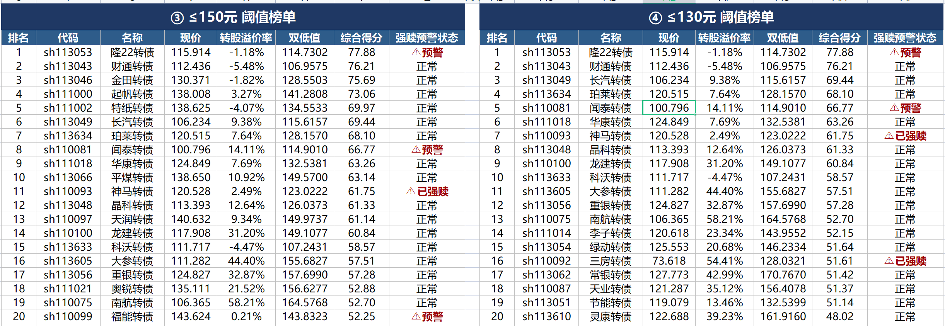Select the ≤130元 阈值榜单 title banner
The width and height of the screenshot is (945, 326).
[711, 17]
